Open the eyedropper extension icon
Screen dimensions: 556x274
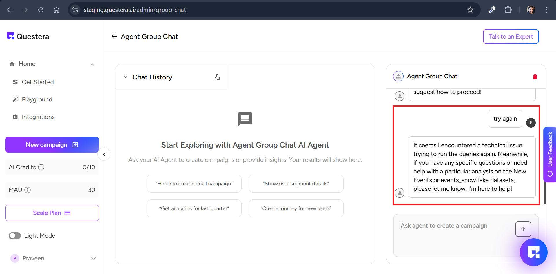click(492, 10)
